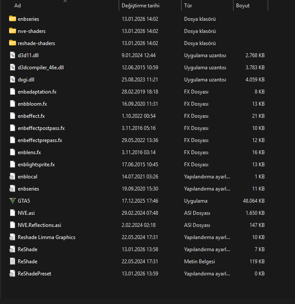Select the GTA5 application name
Viewport: 295px width, 304px height.
coord(24,201)
